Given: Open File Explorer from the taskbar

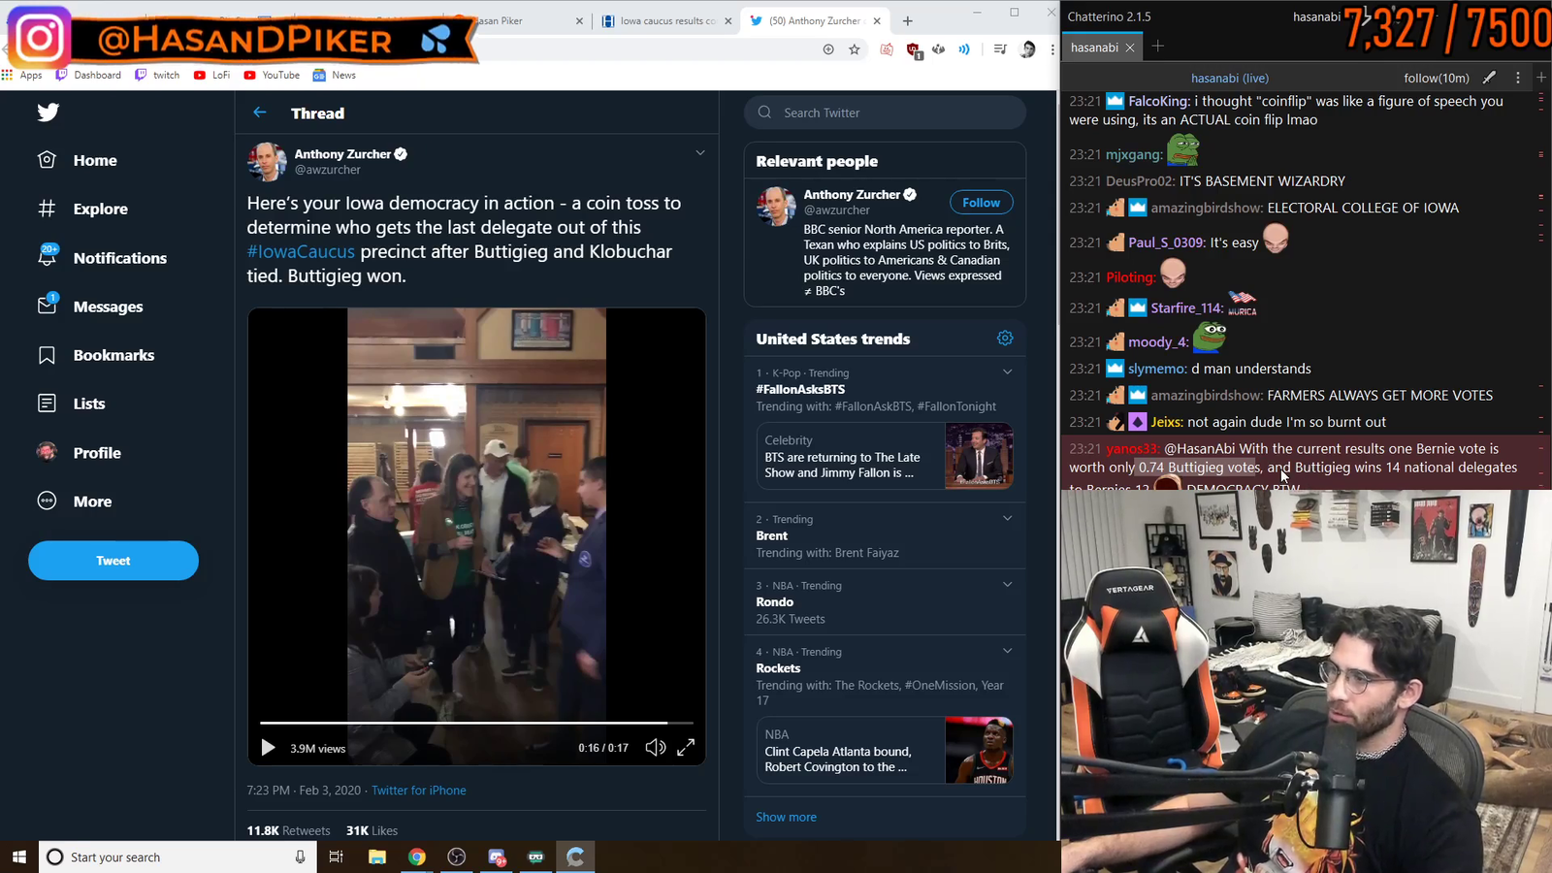Looking at the screenshot, I should point(377,857).
